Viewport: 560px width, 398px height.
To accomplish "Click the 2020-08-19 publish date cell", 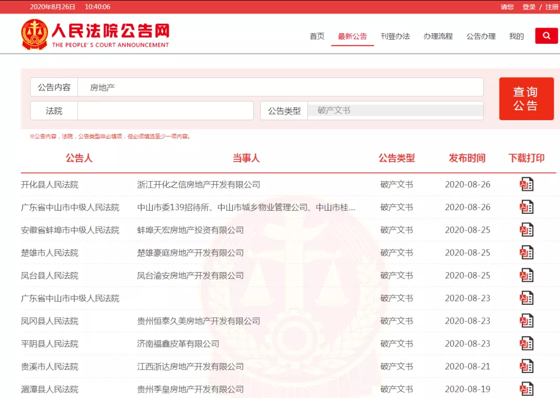I will click(x=467, y=390).
